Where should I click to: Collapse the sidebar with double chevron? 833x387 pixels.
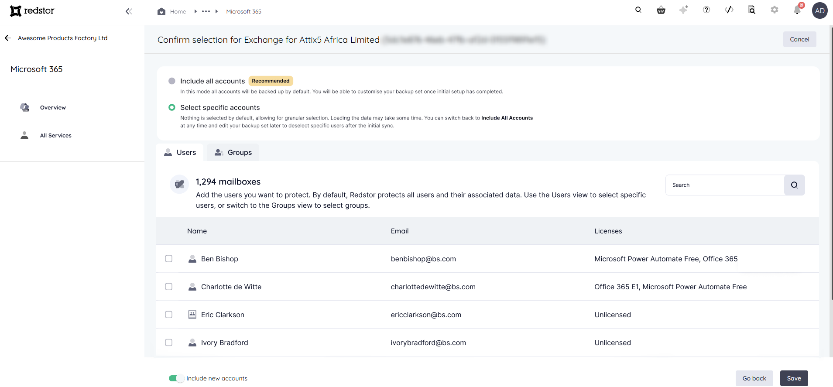coord(129,11)
